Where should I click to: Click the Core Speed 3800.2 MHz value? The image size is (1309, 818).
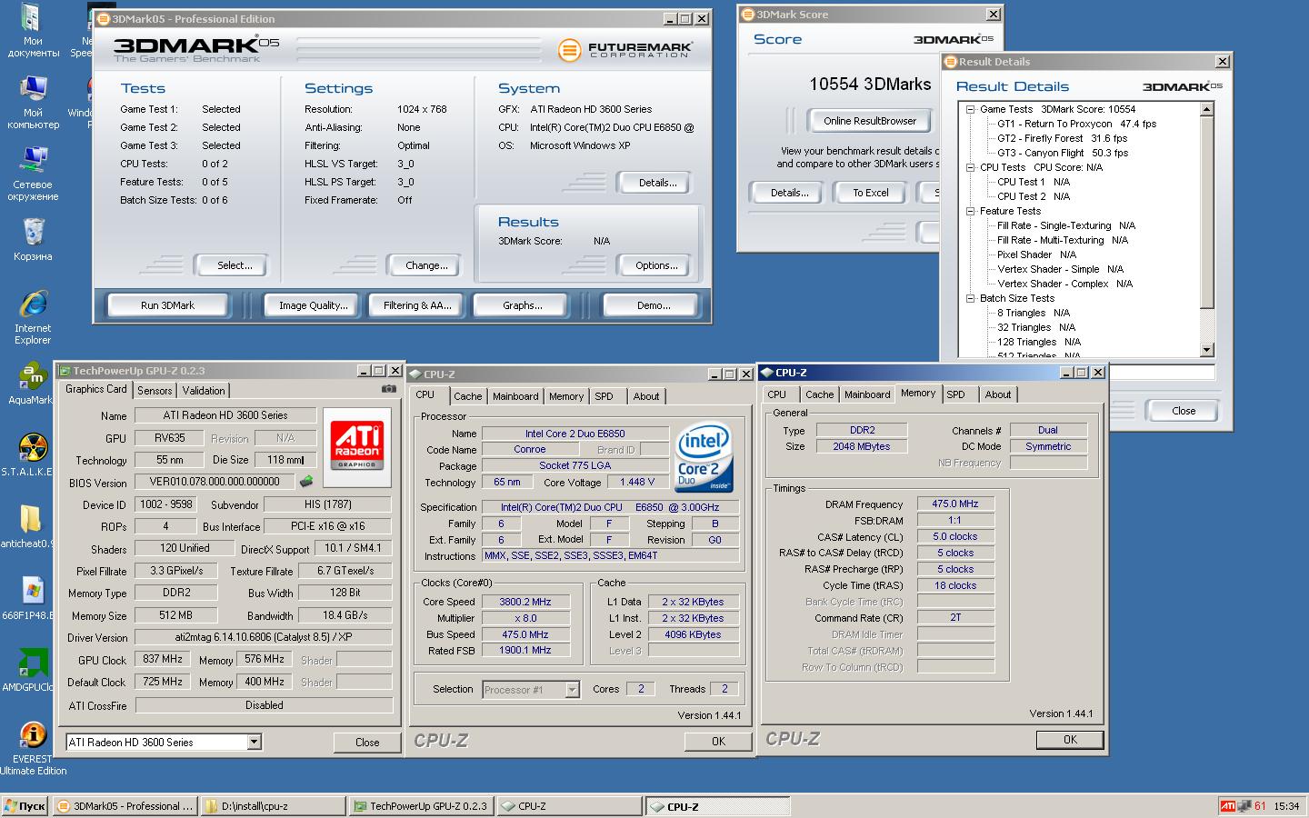[x=525, y=602]
